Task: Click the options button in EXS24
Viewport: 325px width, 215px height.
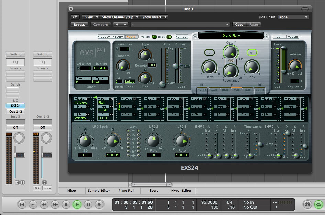Action: pos(293,37)
